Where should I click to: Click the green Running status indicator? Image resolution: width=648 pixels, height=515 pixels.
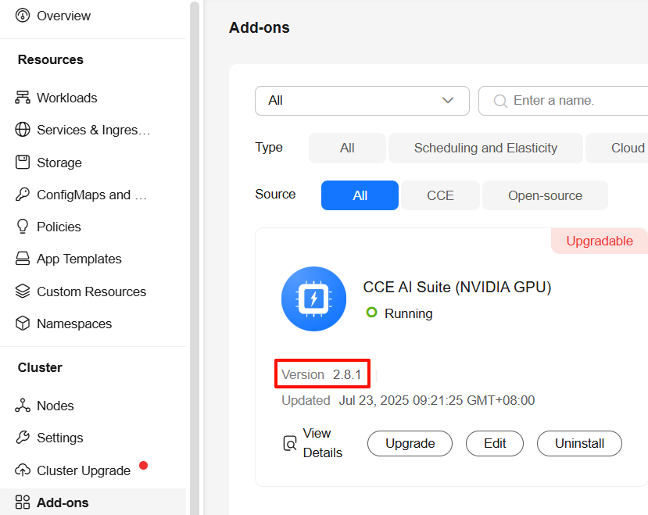click(371, 313)
